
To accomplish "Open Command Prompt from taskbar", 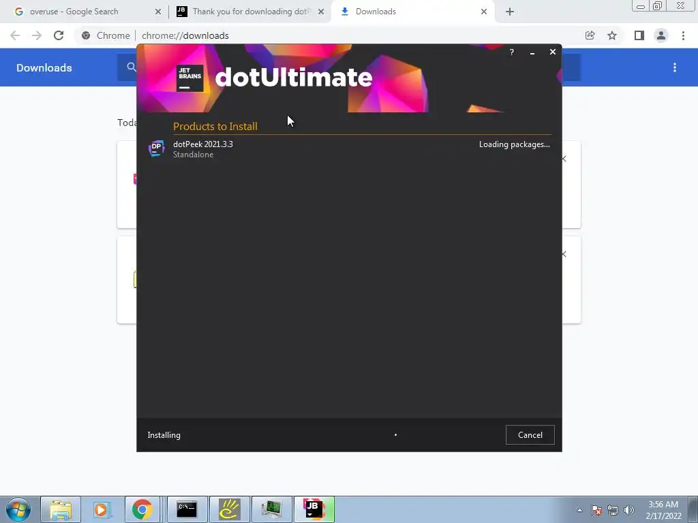I will pyautogui.click(x=187, y=509).
